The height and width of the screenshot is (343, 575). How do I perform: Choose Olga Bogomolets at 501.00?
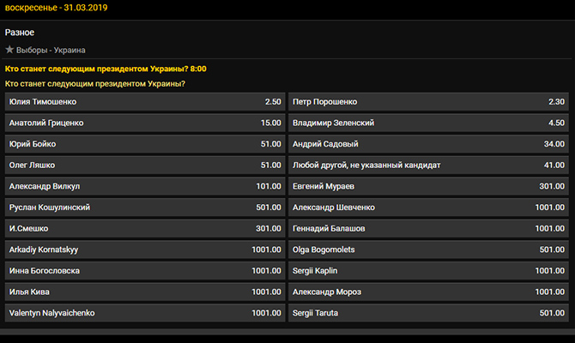point(428,250)
